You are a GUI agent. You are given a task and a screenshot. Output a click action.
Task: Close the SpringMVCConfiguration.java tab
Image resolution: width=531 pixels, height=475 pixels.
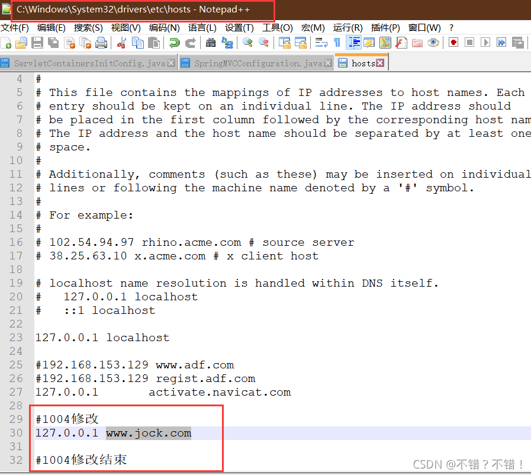(x=327, y=63)
